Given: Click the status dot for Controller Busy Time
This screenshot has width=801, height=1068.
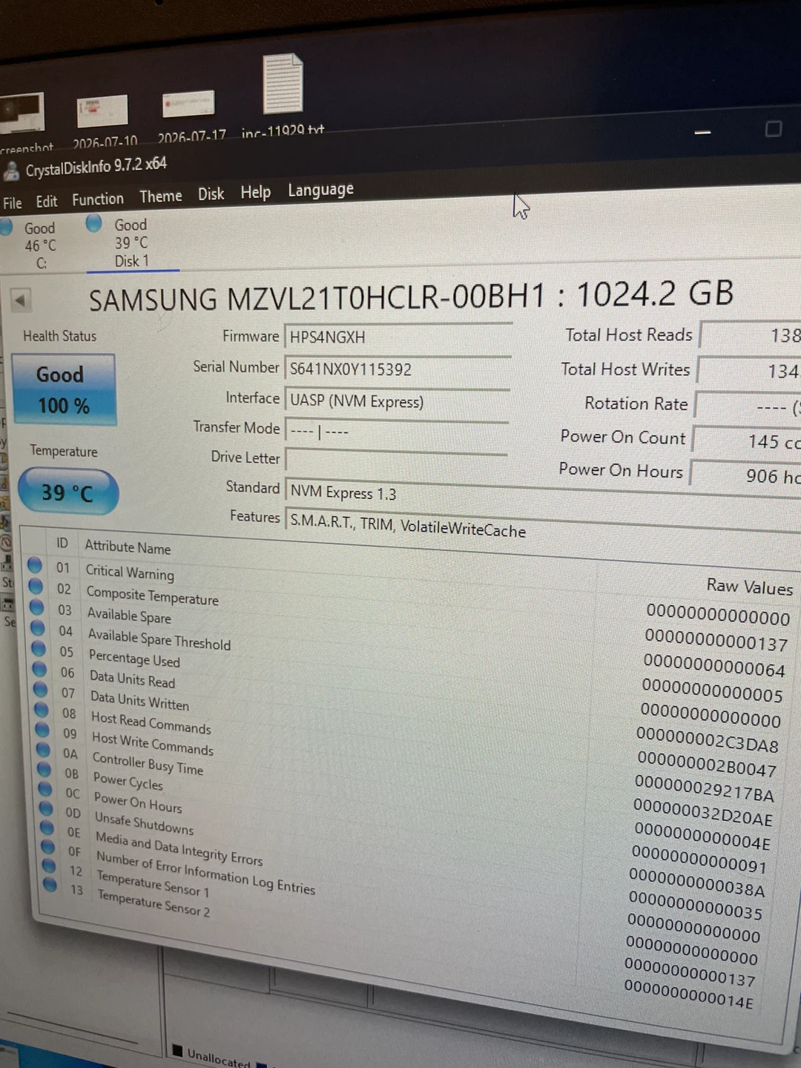Looking at the screenshot, I should [x=44, y=749].
